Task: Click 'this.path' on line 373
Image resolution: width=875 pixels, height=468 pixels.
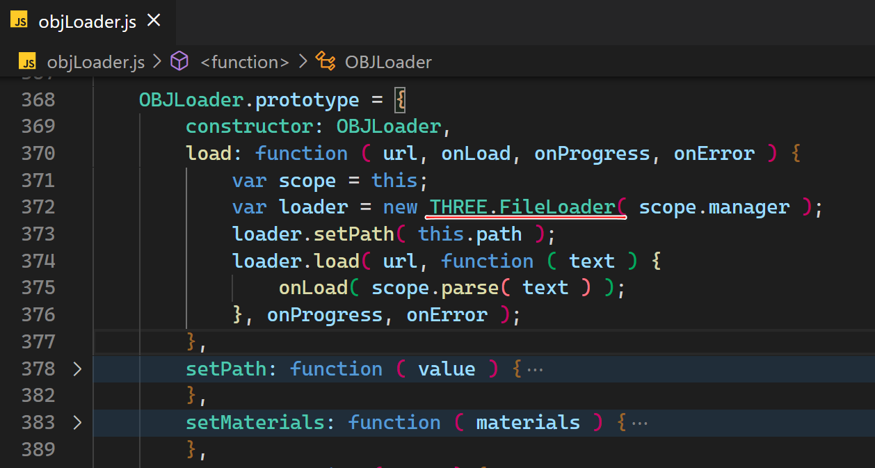Action: pos(470,234)
